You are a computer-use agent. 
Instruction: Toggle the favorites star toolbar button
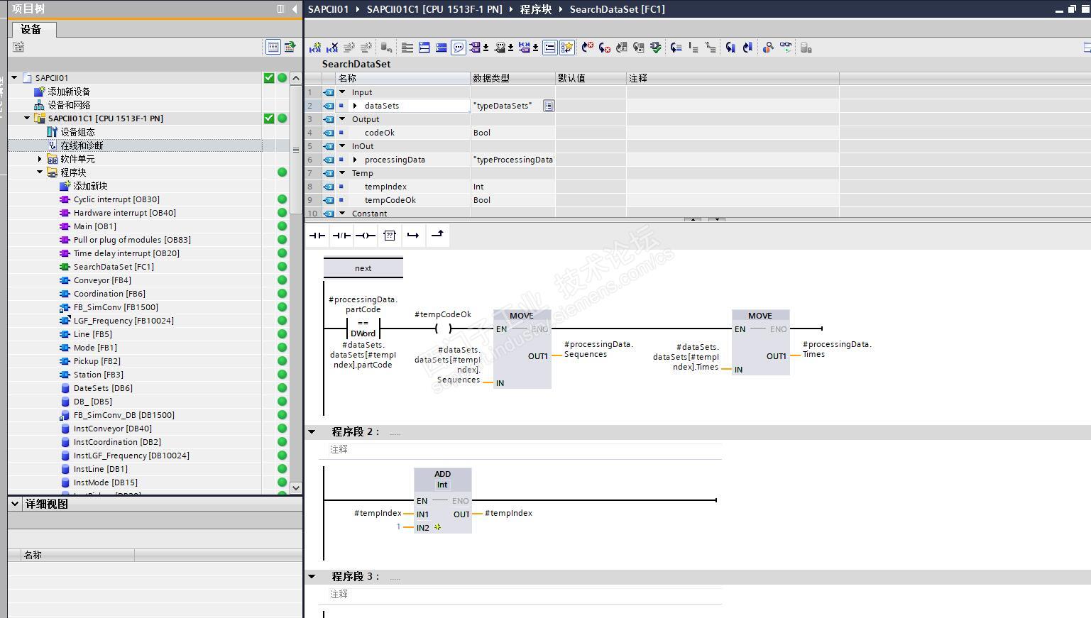click(x=567, y=48)
